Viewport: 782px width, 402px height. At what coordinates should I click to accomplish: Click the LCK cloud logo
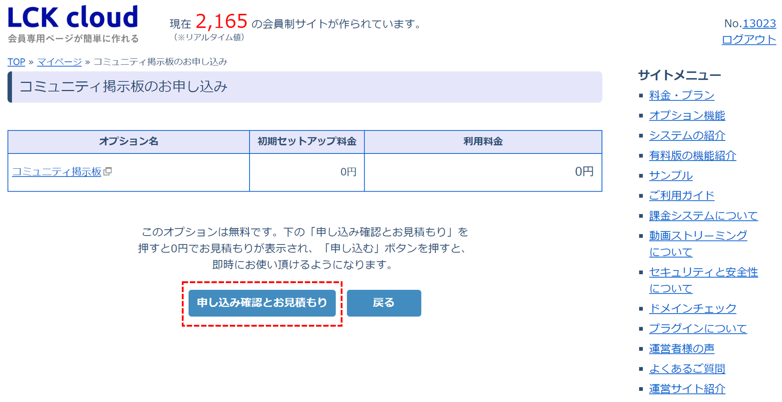point(72,18)
